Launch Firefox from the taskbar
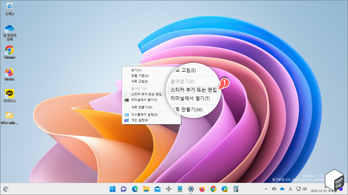Image resolution: width=348 pixels, height=195 pixels. 202,189
